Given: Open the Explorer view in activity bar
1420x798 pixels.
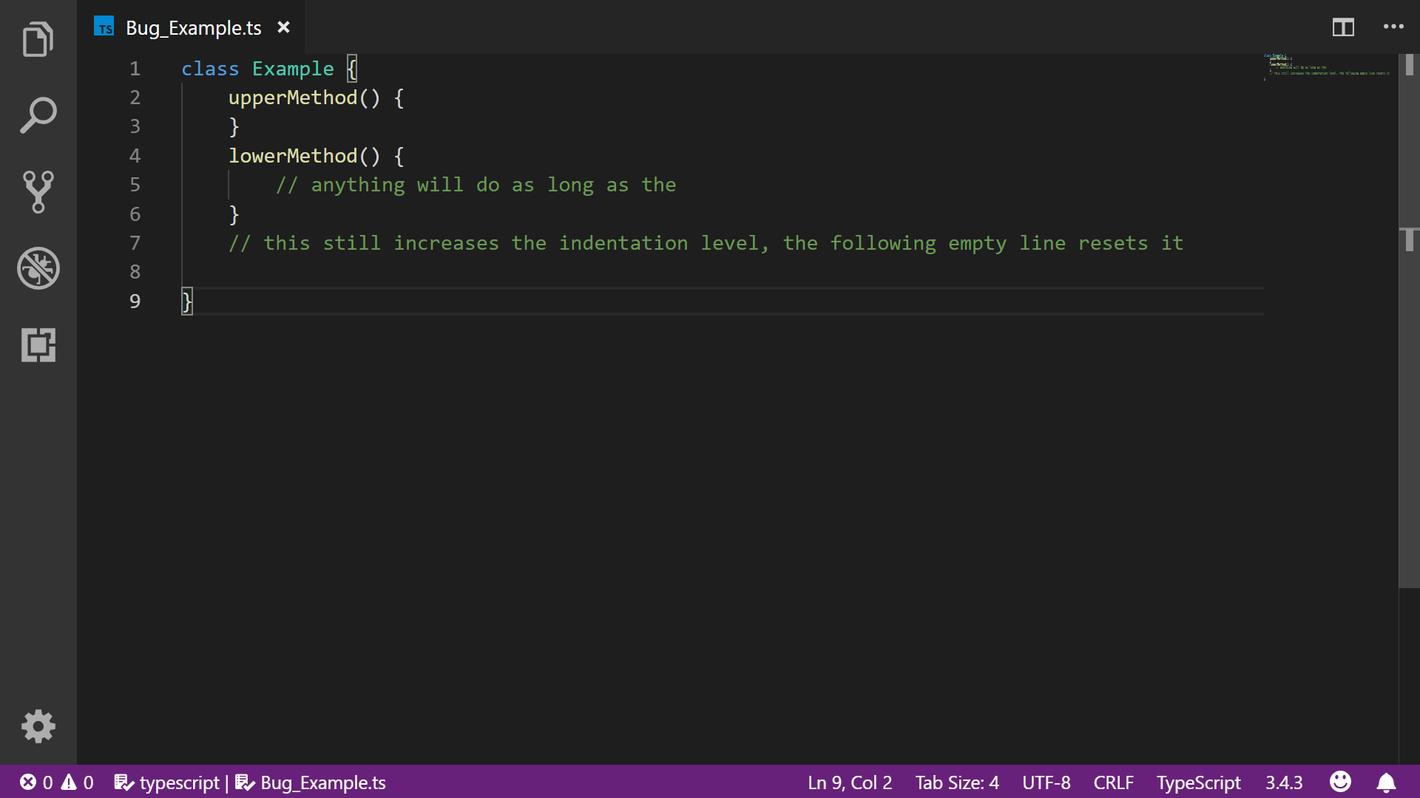Looking at the screenshot, I should 38,39.
